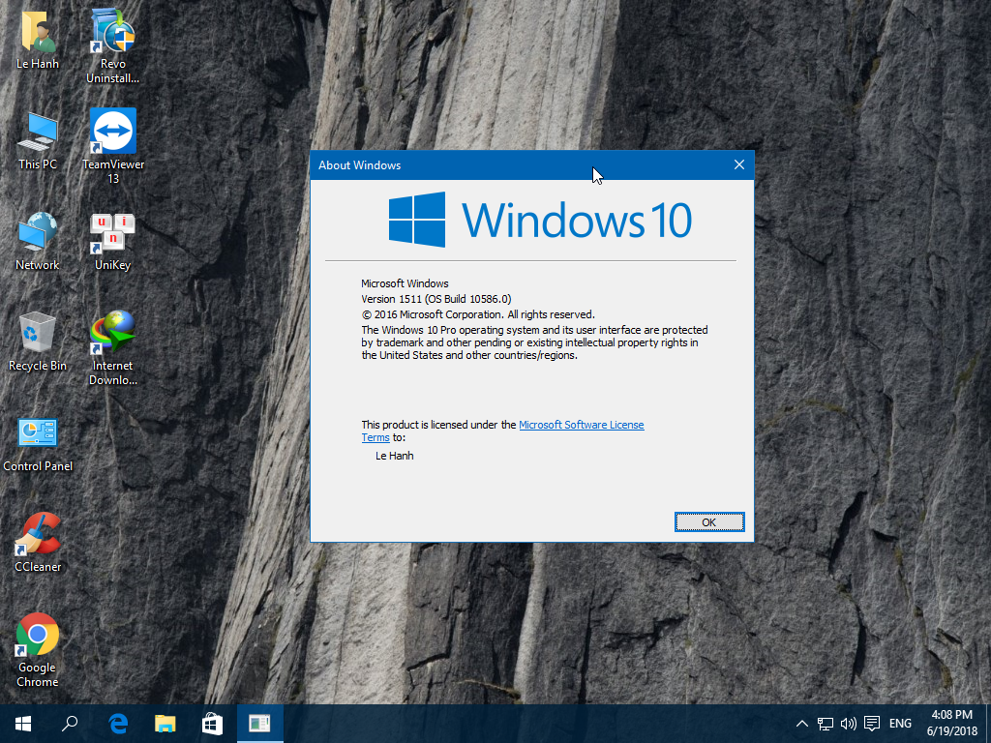Launch Microsoft Edge from the taskbar
The image size is (991, 743).
click(118, 723)
